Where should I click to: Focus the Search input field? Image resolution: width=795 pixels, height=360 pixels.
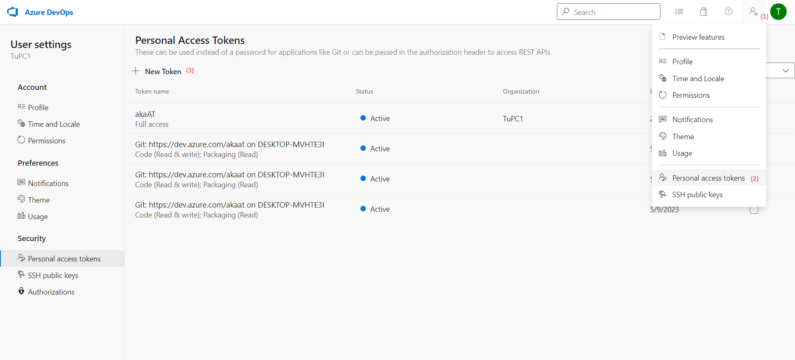(x=608, y=12)
